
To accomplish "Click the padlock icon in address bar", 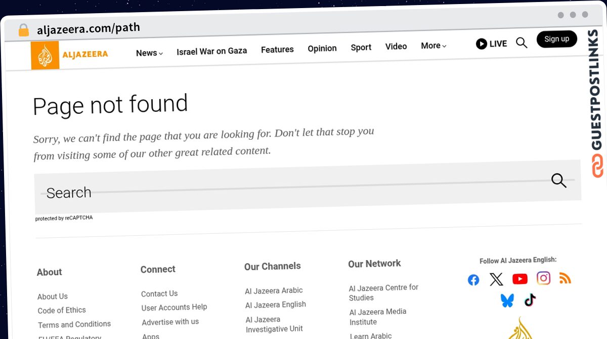I will pyautogui.click(x=24, y=30).
